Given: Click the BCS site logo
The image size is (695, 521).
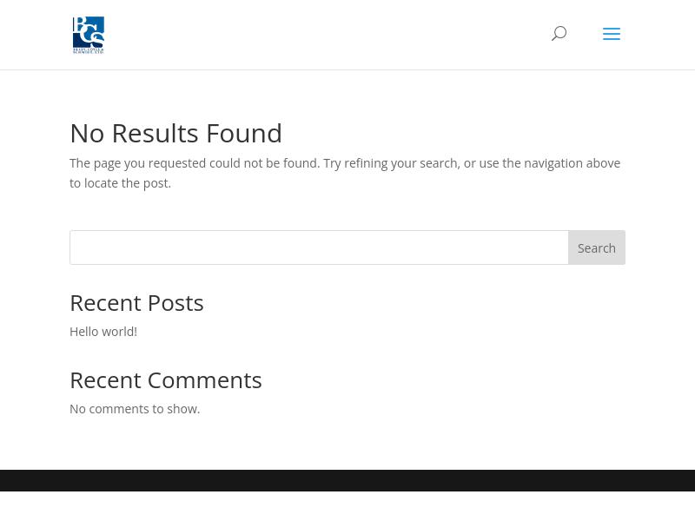Looking at the screenshot, I should pyautogui.click(x=89, y=35).
